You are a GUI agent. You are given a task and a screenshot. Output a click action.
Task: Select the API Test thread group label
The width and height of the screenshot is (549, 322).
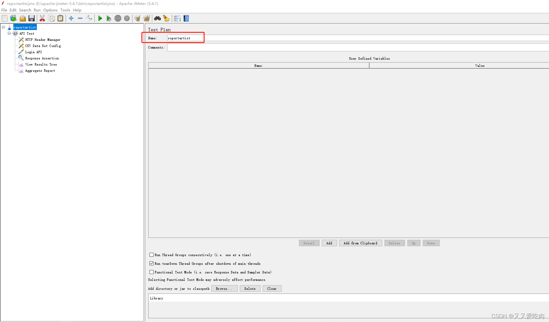pyautogui.click(x=27, y=33)
